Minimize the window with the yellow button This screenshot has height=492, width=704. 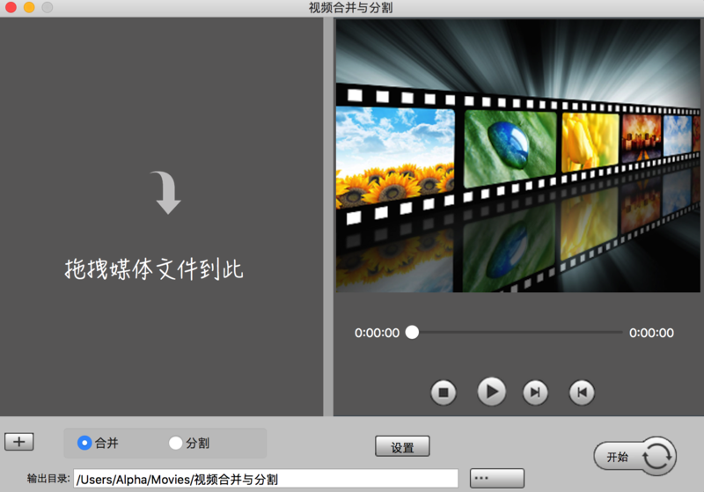click(x=29, y=7)
